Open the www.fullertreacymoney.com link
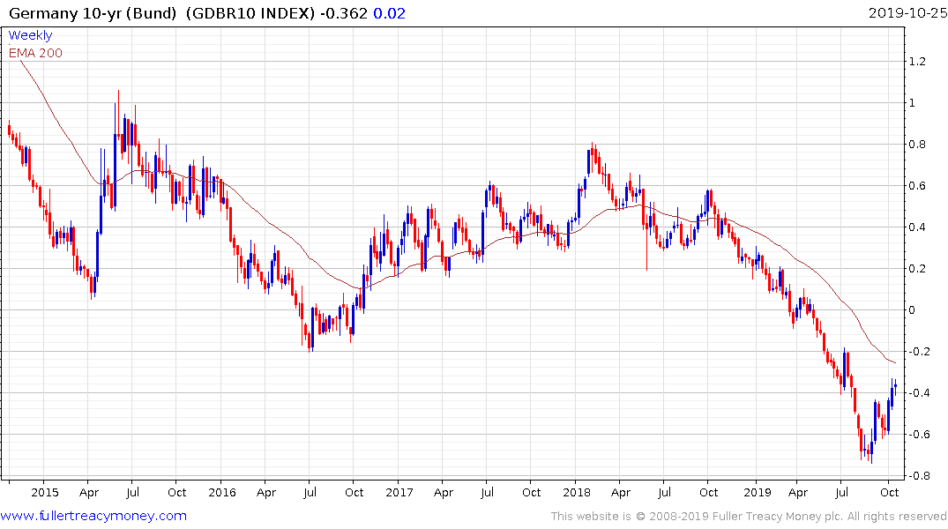This screenshot has width=948, height=529. (93, 516)
